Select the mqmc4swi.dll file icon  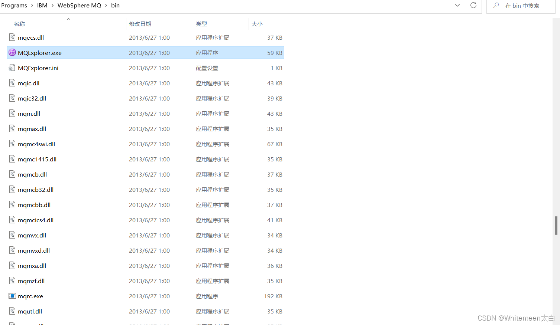[12, 144]
